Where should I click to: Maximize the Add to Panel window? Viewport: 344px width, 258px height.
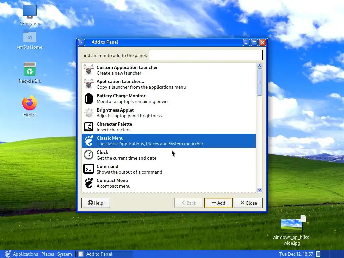pos(254,42)
